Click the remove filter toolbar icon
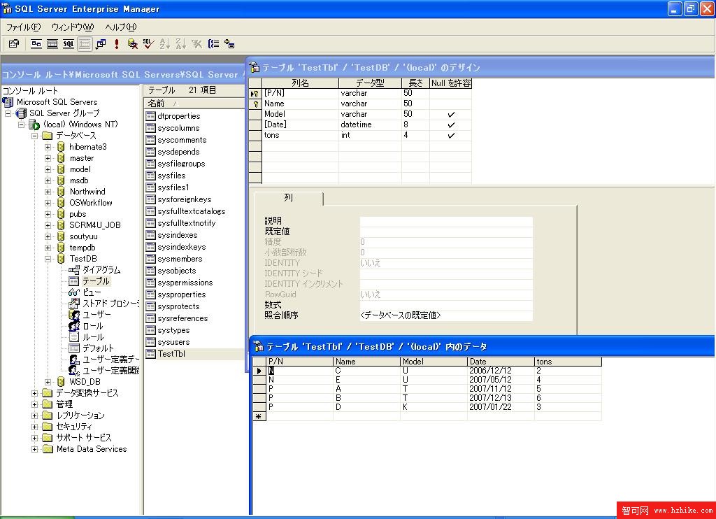This screenshot has height=519, width=716. click(x=196, y=44)
